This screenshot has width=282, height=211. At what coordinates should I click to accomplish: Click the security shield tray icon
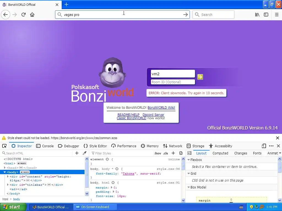(x=251, y=207)
